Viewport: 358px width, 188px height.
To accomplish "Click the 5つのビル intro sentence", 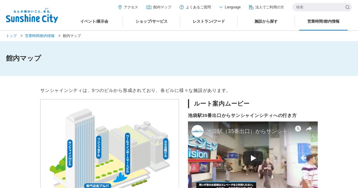I will tap(135, 90).
